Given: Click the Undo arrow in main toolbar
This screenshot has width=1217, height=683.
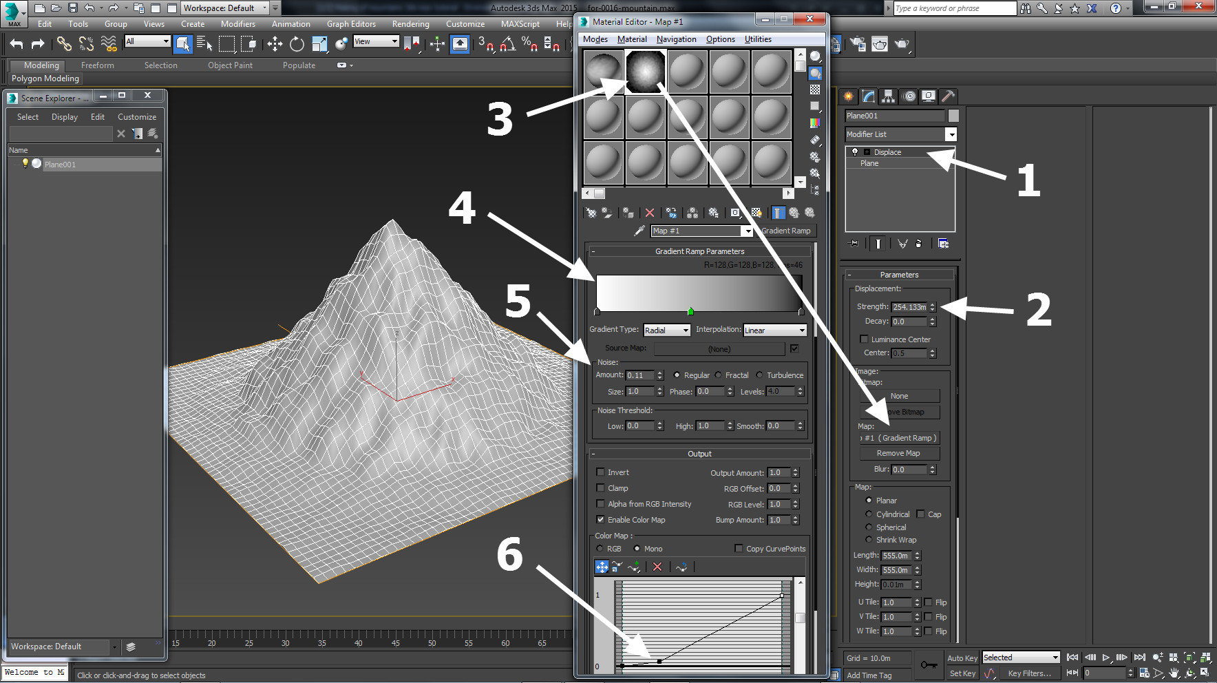Looking at the screenshot, I should point(17,44).
